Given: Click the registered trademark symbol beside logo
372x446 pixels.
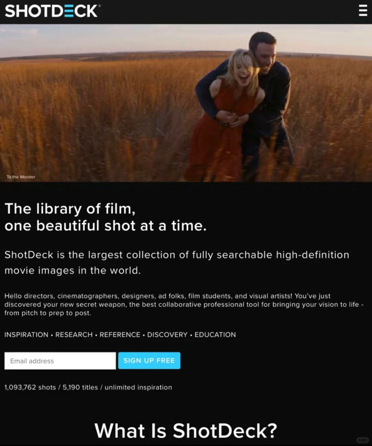Looking at the screenshot, I should 100,6.
